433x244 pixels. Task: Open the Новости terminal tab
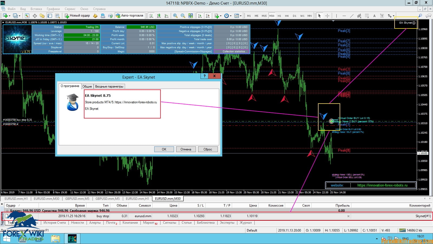tap(77, 223)
